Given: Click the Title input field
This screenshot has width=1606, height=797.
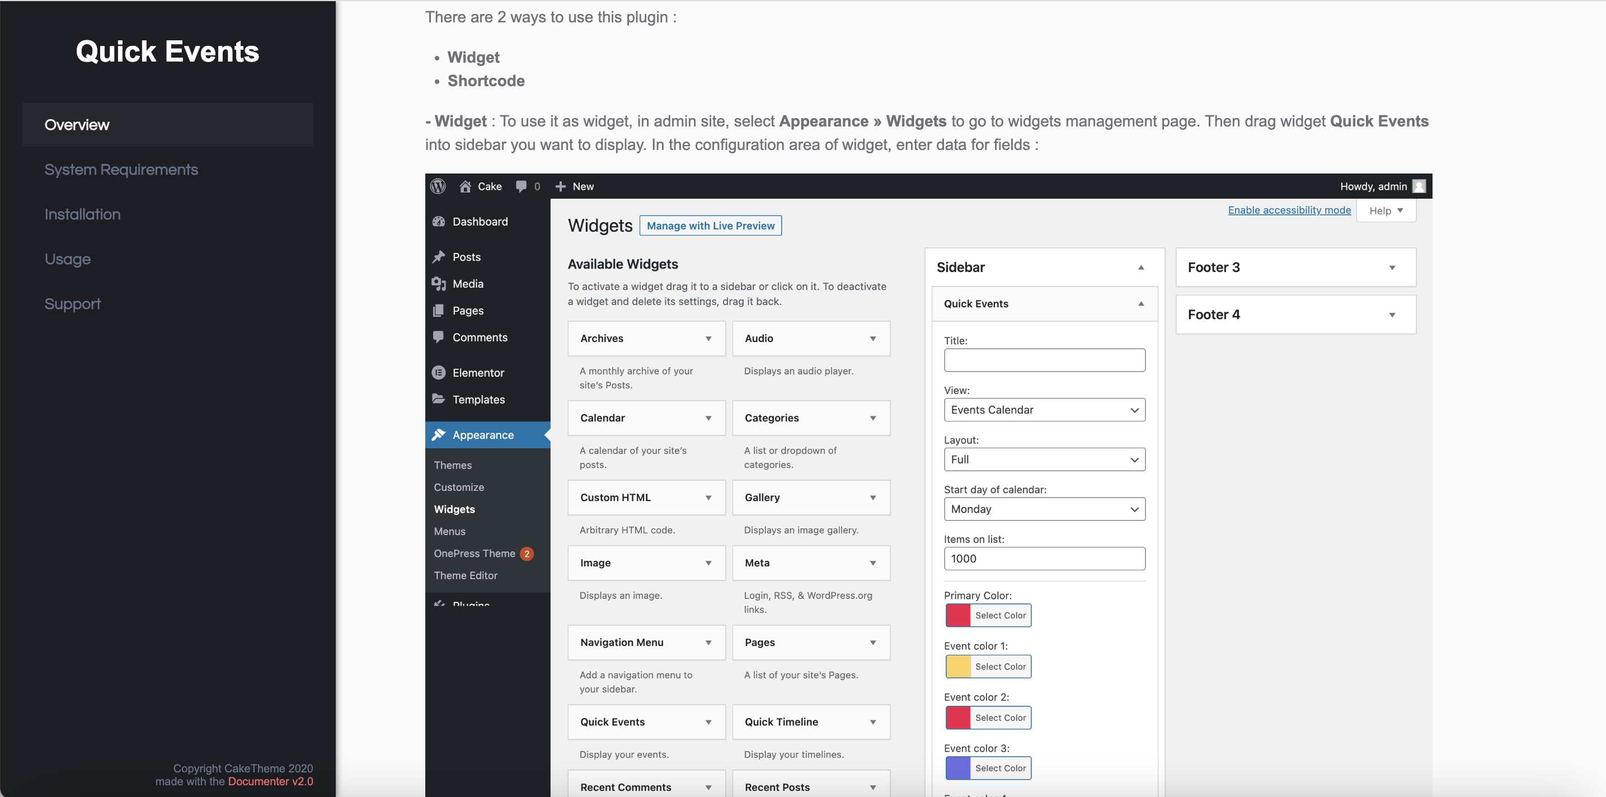Looking at the screenshot, I should click(1044, 360).
